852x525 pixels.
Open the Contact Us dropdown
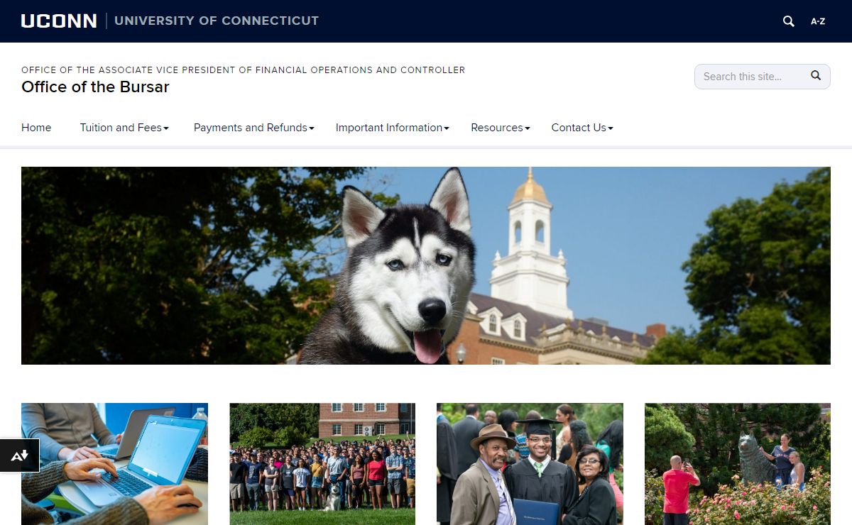(581, 128)
